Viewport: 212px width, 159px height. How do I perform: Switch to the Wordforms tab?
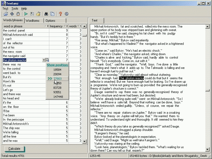point(34,21)
